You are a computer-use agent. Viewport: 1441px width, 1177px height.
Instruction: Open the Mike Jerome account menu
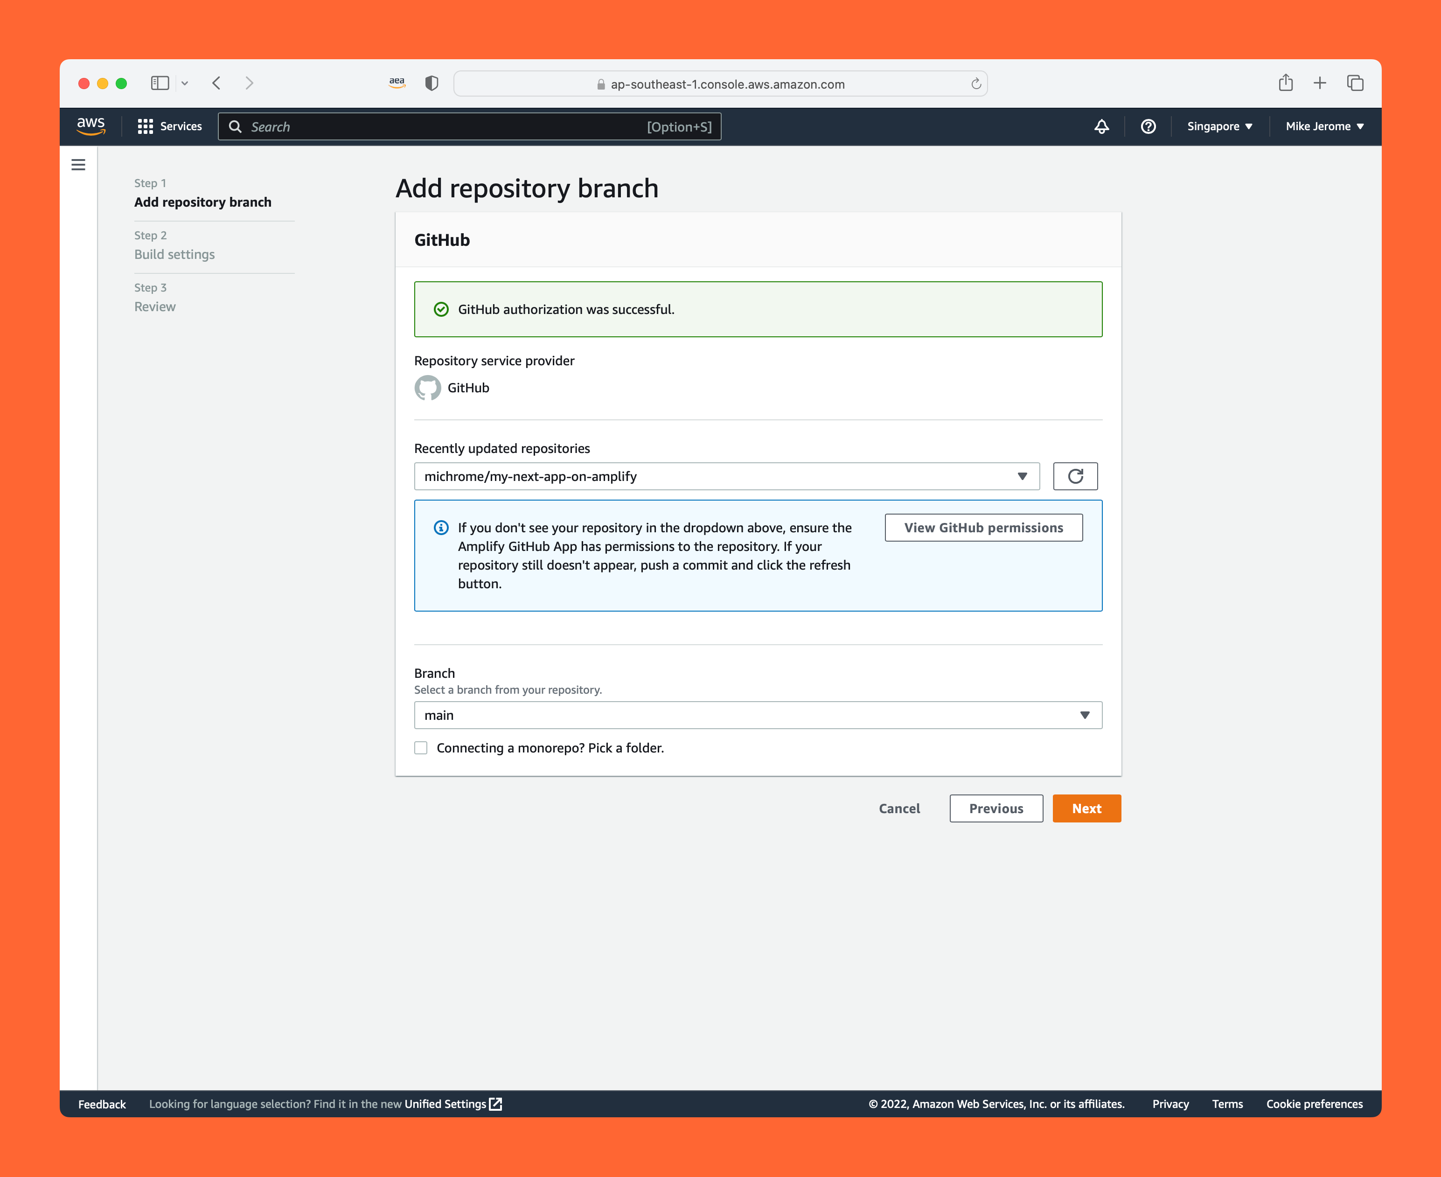pyautogui.click(x=1324, y=126)
